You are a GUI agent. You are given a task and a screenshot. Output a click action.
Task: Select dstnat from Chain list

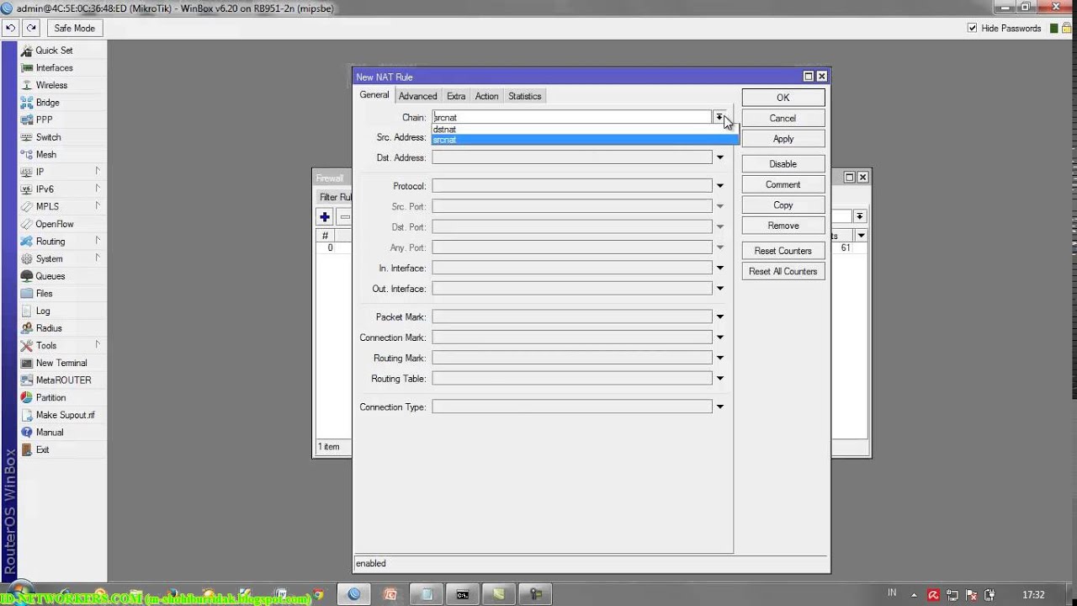tap(585, 130)
